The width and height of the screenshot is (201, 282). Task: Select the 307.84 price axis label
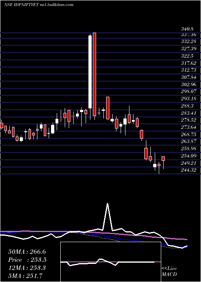click(x=188, y=77)
